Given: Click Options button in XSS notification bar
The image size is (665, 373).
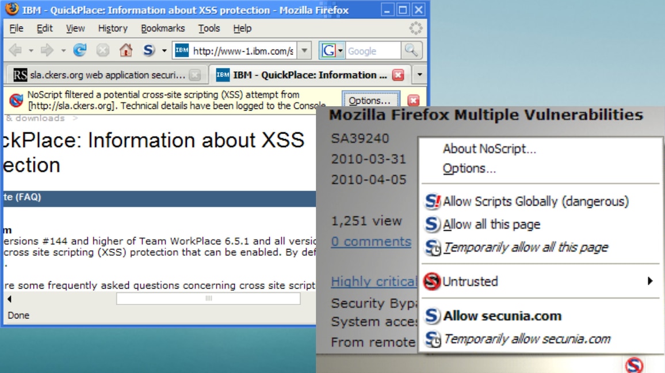Looking at the screenshot, I should 370,100.
